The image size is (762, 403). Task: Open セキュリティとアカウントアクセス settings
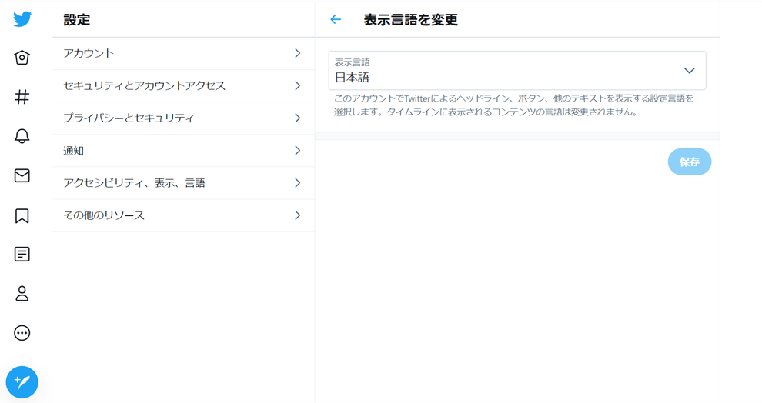pos(183,86)
